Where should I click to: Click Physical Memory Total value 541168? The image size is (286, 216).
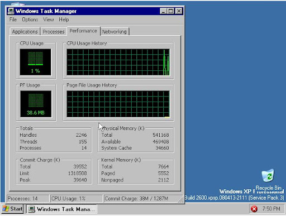point(161,135)
